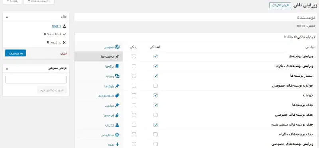Screen dimensions: 319x148
Task: Click the gear icon beside سفارشی
Action: pos(117,135)
